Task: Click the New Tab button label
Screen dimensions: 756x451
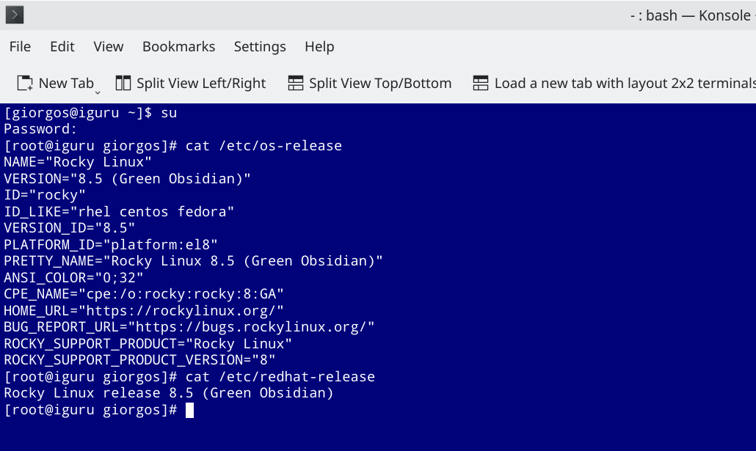Action: pos(66,84)
